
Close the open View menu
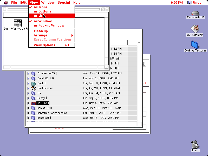click(34, 2)
